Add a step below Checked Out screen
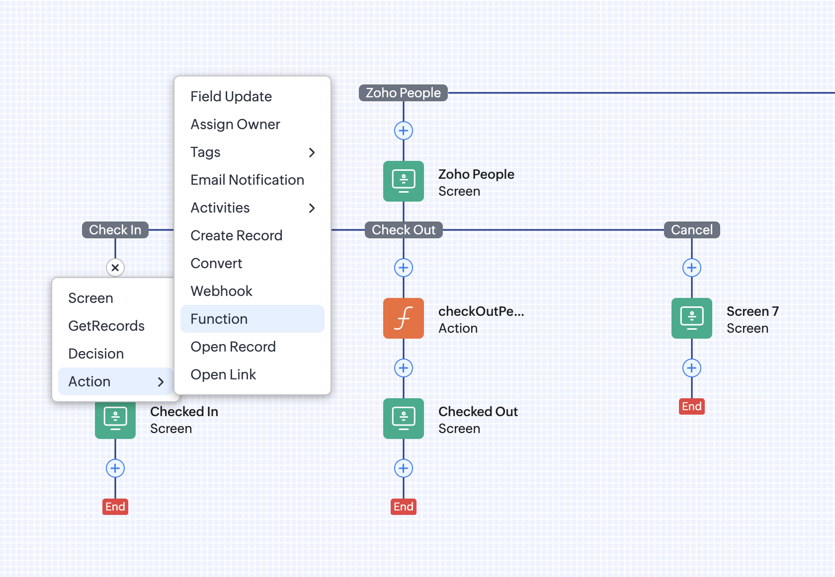835x577 pixels. point(404,468)
